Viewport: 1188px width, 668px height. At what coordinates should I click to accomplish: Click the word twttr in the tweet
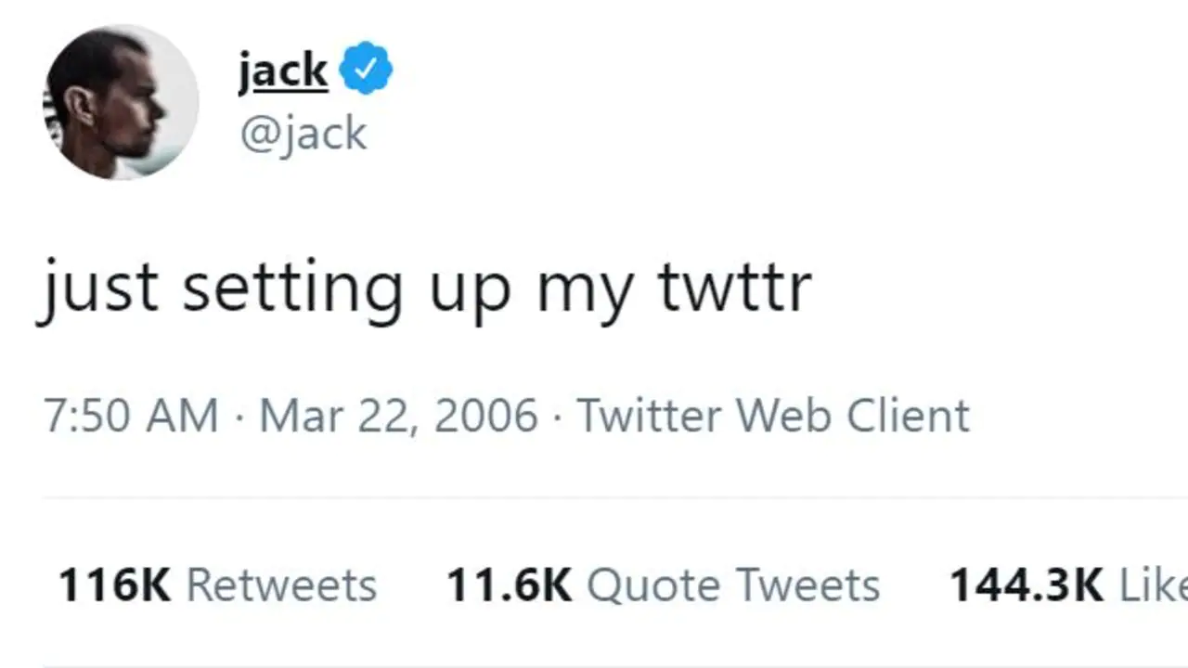(735, 287)
